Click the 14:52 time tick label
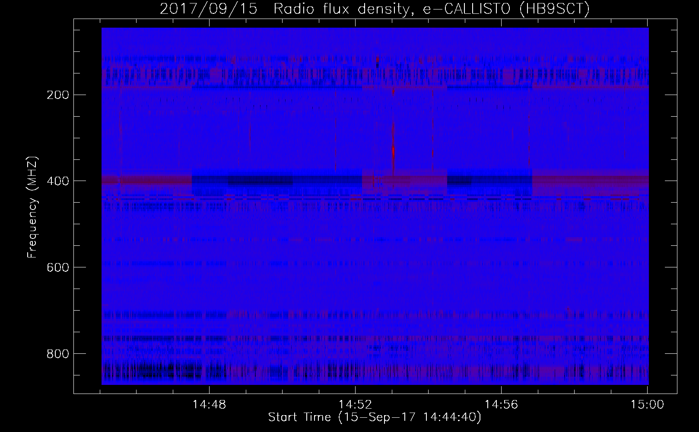 tap(355, 405)
